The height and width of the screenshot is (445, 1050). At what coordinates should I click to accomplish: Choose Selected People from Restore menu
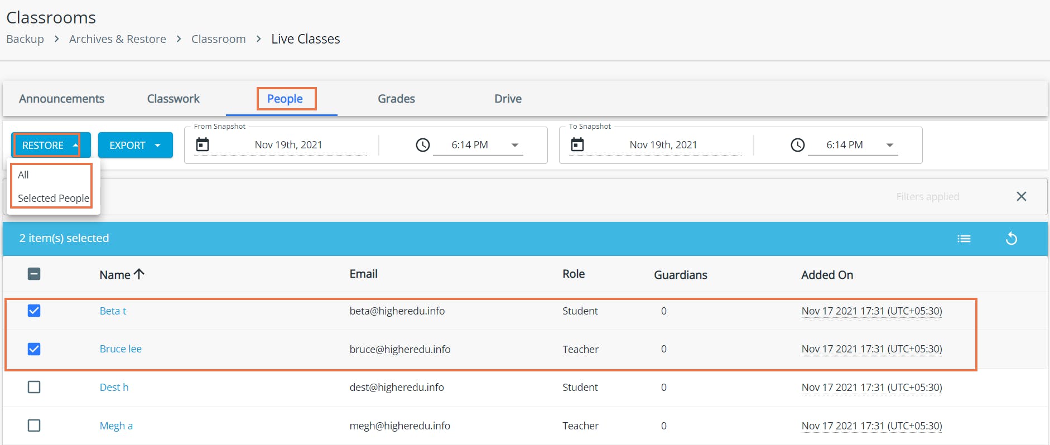[x=53, y=198]
